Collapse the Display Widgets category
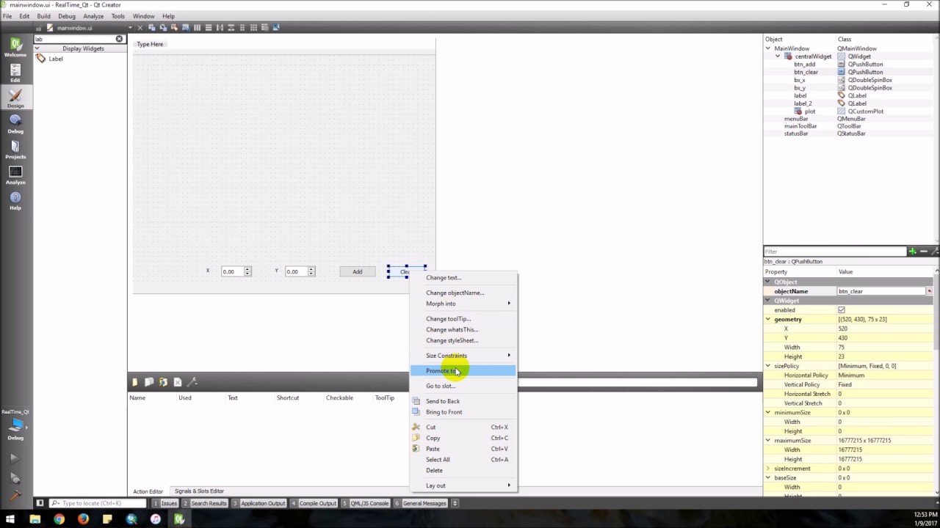 (x=37, y=48)
